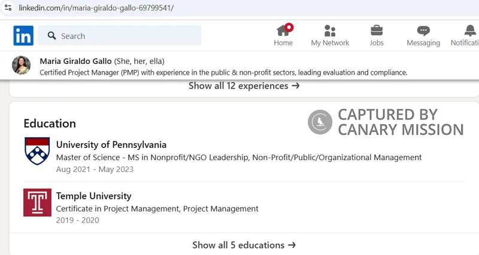Click the Messaging nav label
Viewport: 479px width, 255px height.
[423, 43]
